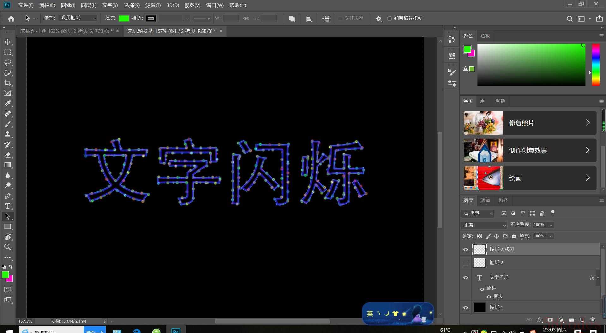The height and width of the screenshot is (333, 606).
Task: Select the Lasso tool
Action: point(8,62)
